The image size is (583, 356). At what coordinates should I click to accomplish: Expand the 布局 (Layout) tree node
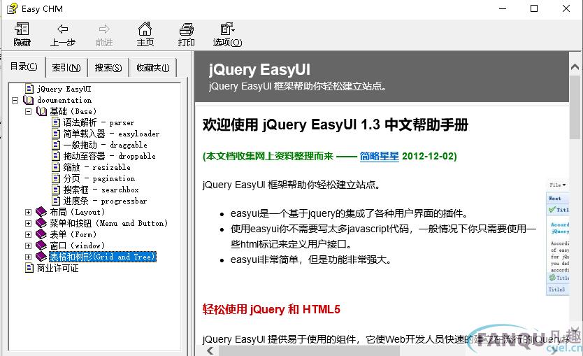tap(29, 212)
